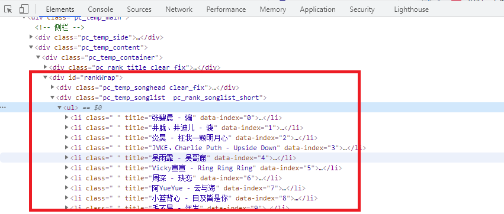Expand the li with data-index 4
Viewport: 504px width, 214px height.
66,157
